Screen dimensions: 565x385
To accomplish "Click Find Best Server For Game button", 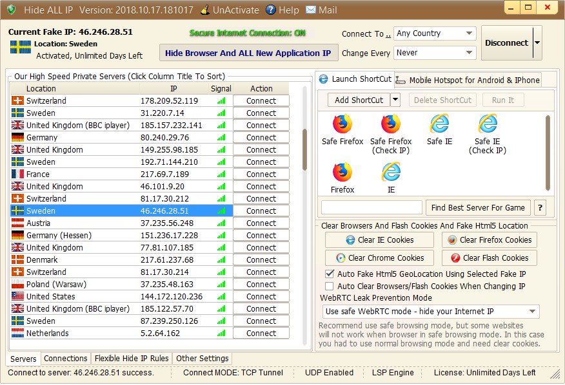I will pyautogui.click(x=478, y=207).
